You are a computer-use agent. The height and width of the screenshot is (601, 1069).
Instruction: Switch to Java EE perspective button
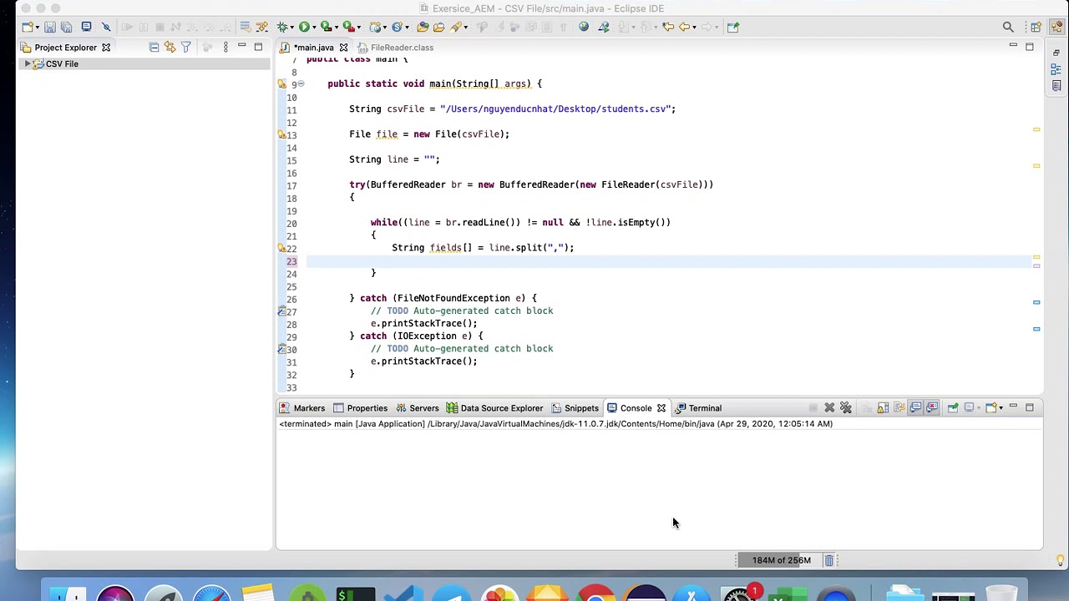pos(1056,27)
